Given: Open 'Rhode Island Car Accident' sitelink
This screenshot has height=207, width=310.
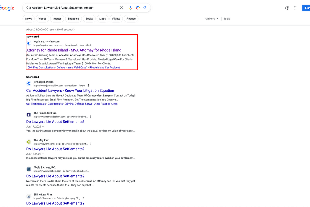Looking at the screenshot, I should coord(105,67).
